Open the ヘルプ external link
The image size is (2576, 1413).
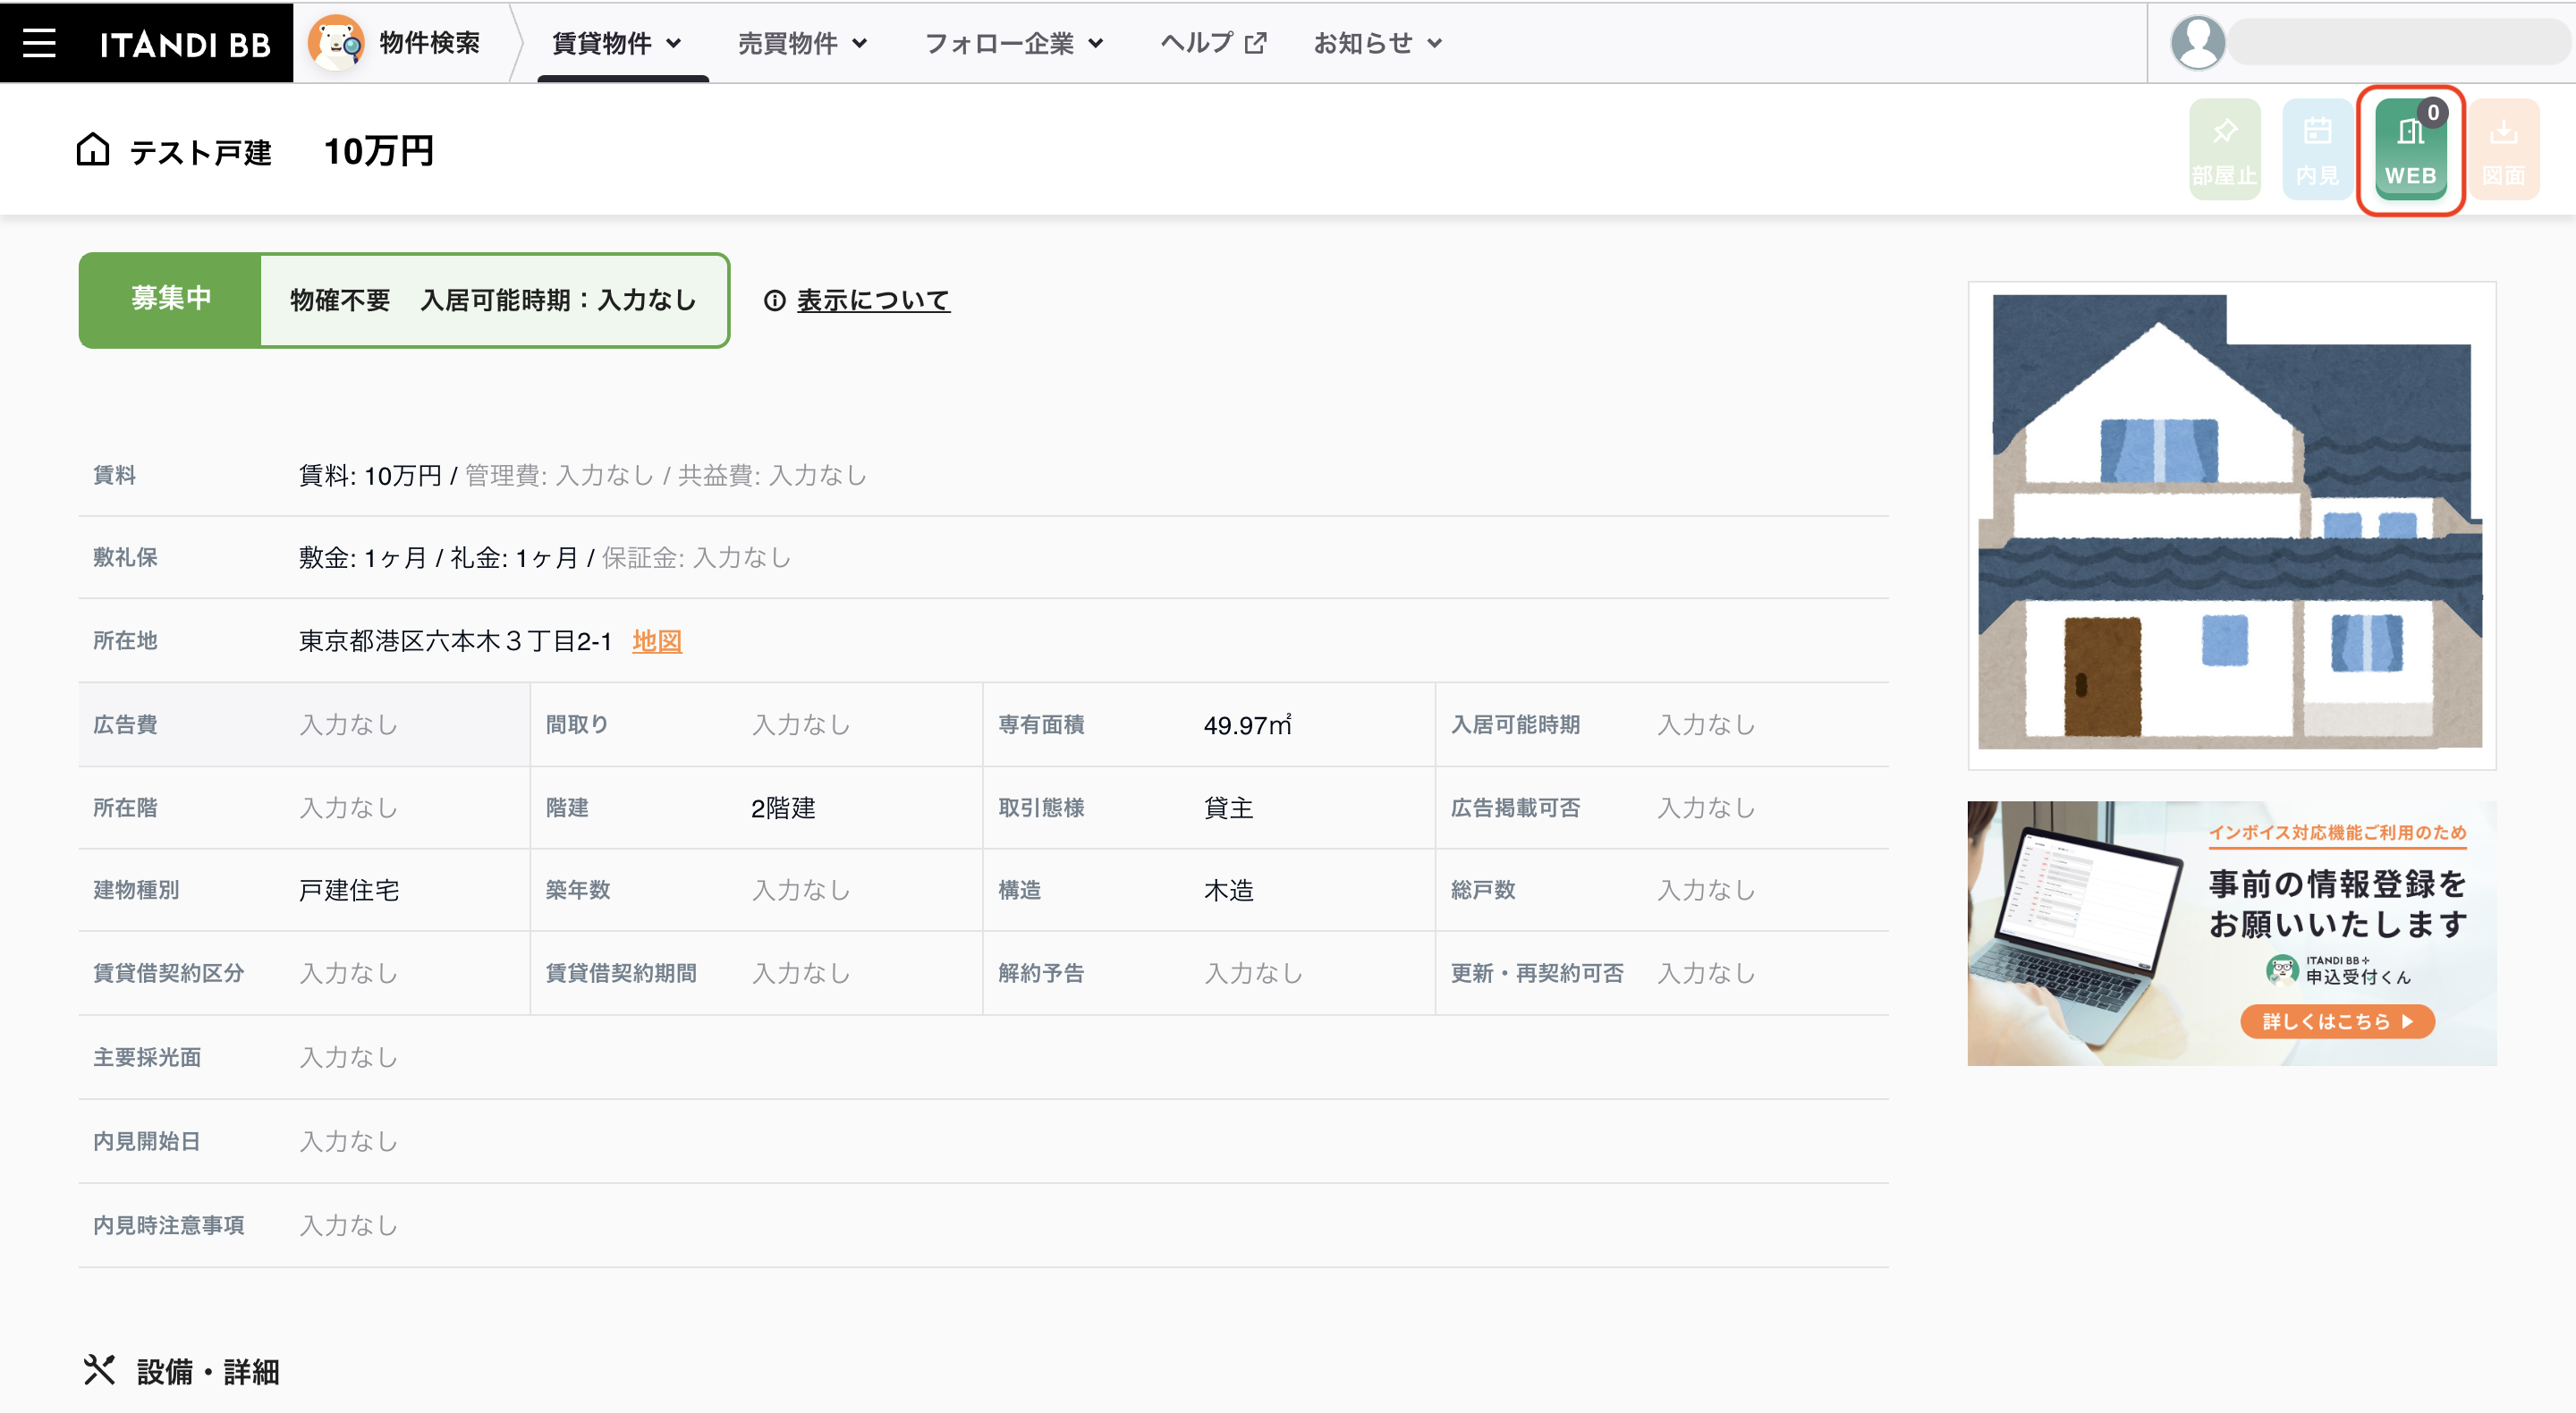[x=1213, y=43]
